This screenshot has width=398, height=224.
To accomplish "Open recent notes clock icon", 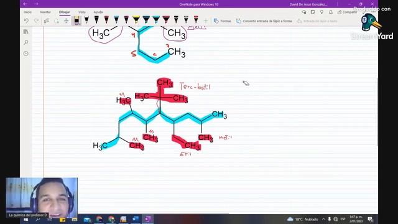I will point(26,54).
